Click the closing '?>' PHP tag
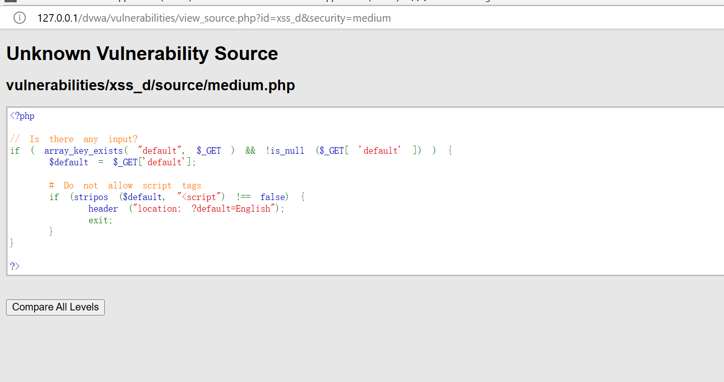The height and width of the screenshot is (382, 724). coord(15,266)
